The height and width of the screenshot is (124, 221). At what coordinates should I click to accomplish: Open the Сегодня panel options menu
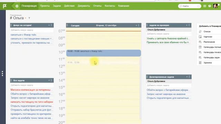[x=139, y=25]
